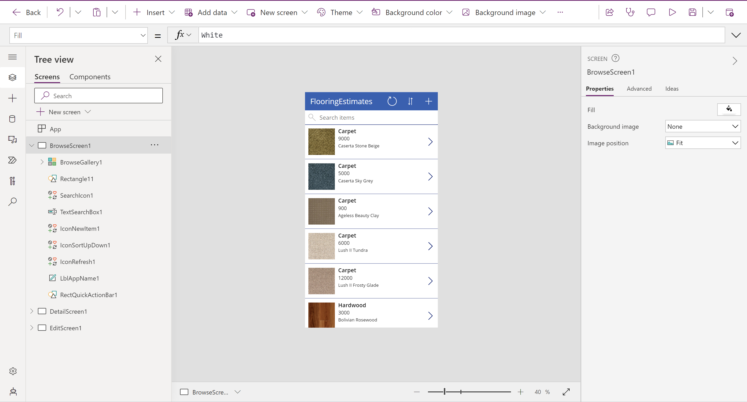Switch to the Properties tab

[599, 89]
